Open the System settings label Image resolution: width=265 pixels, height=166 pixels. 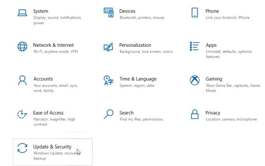pyautogui.click(x=41, y=11)
